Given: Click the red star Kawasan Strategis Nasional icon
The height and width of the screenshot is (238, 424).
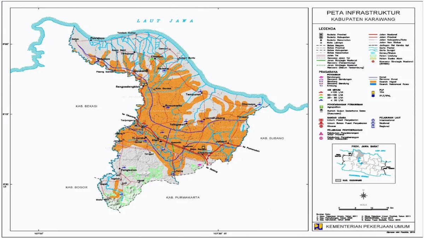Looking at the screenshot, I should point(373,61).
